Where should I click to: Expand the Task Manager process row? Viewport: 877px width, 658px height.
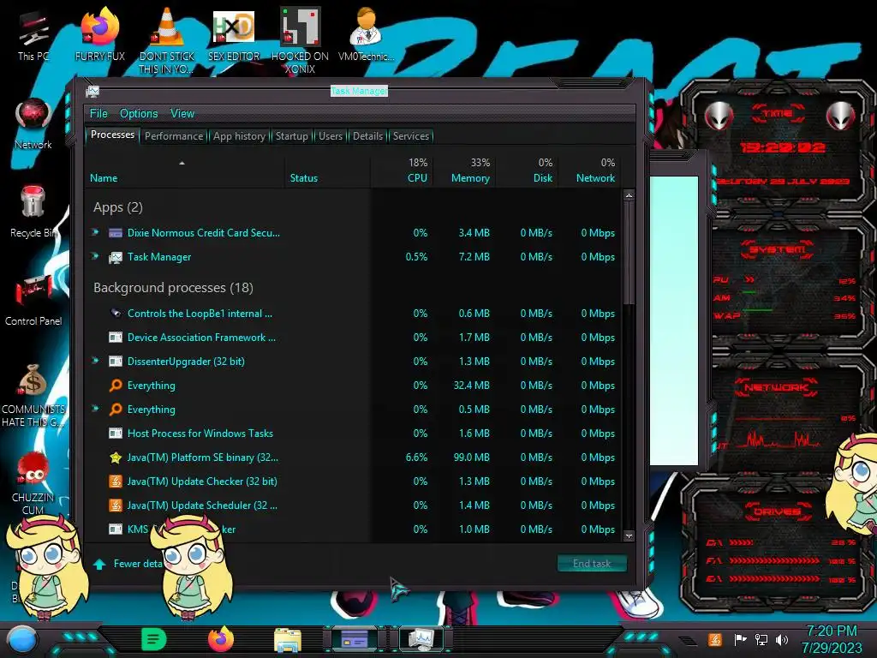click(96, 256)
